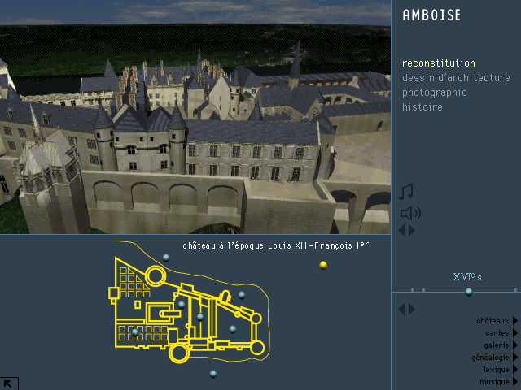
Task: Click the right arrow beneath the timeline
Action: (x=412, y=309)
